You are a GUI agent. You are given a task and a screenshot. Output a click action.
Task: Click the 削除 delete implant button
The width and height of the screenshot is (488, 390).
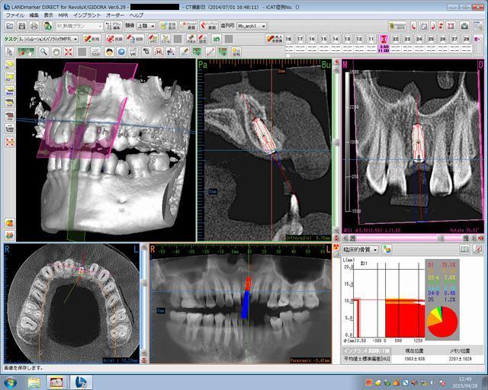point(135,39)
